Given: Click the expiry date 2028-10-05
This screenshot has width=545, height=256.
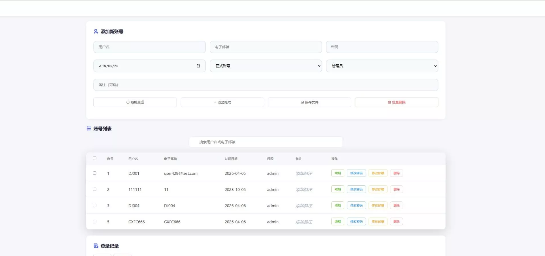Looking at the screenshot, I should tap(235, 189).
